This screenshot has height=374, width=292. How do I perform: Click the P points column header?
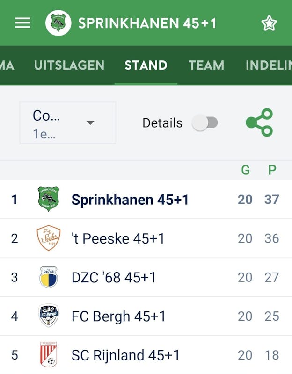pyautogui.click(x=272, y=170)
